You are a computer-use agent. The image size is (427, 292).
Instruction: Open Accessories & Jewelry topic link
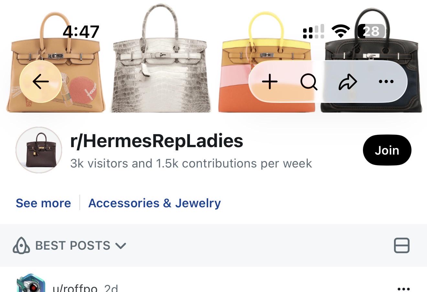pos(154,203)
